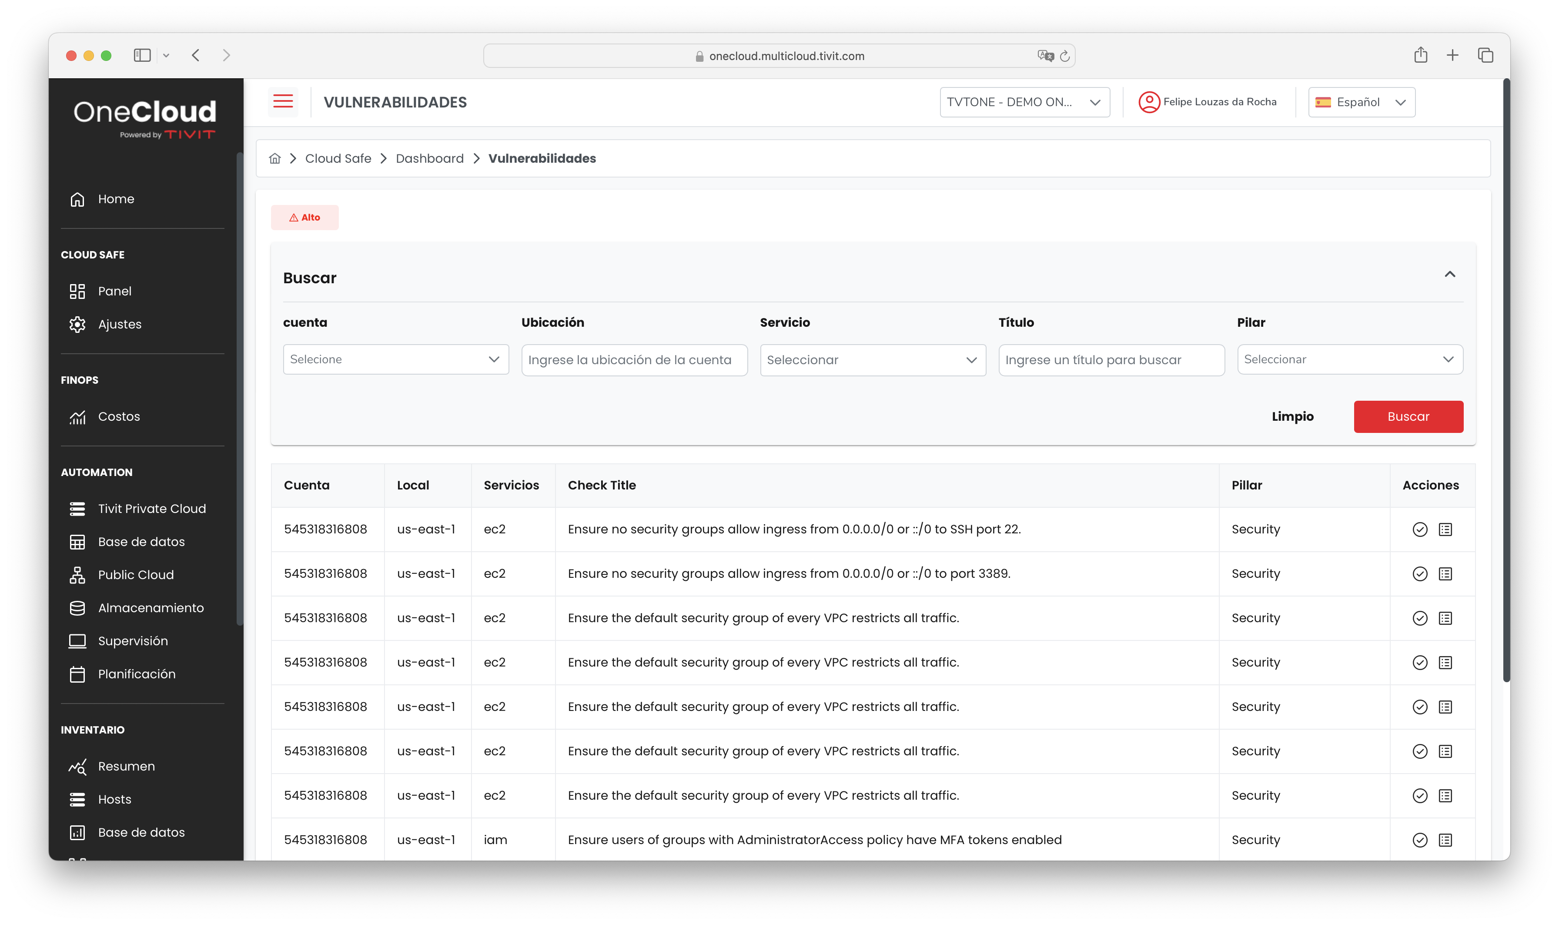1559x925 pixels.
Task: Select the Costos icon under FINOPS
Action: (x=77, y=416)
